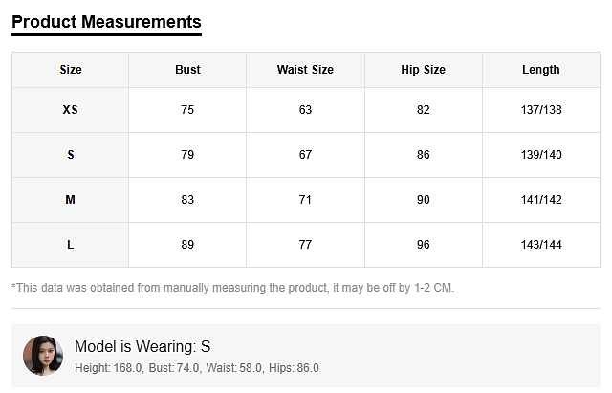Screen dimensions: 612x393
Task: Select the Bust column header
Action: tap(187, 70)
